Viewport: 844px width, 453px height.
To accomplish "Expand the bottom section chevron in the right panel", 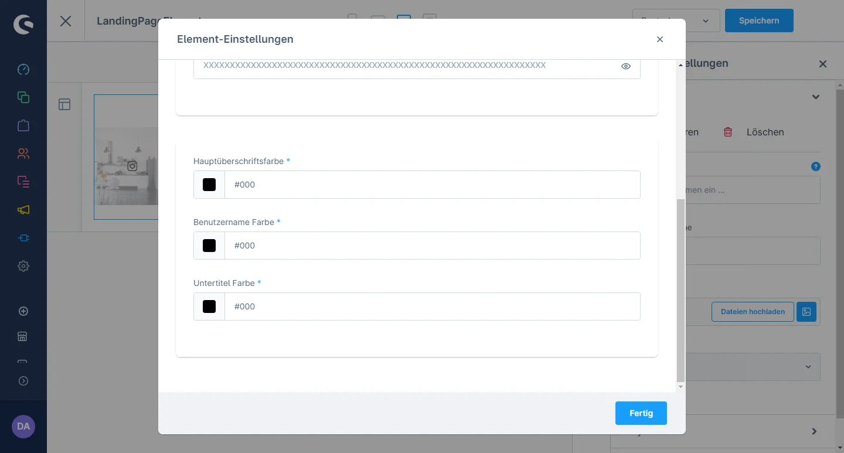I will coord(814,431).
